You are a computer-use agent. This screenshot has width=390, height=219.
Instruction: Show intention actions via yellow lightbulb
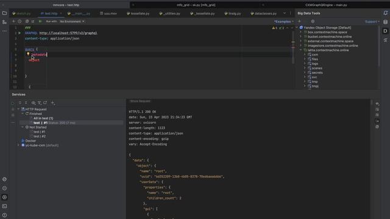coord(28,54)
